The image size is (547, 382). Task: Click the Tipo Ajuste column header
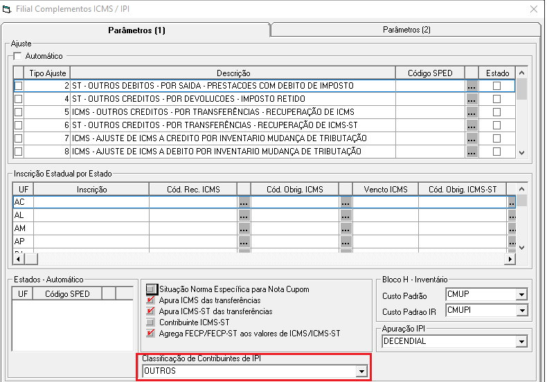coord(47,73)
